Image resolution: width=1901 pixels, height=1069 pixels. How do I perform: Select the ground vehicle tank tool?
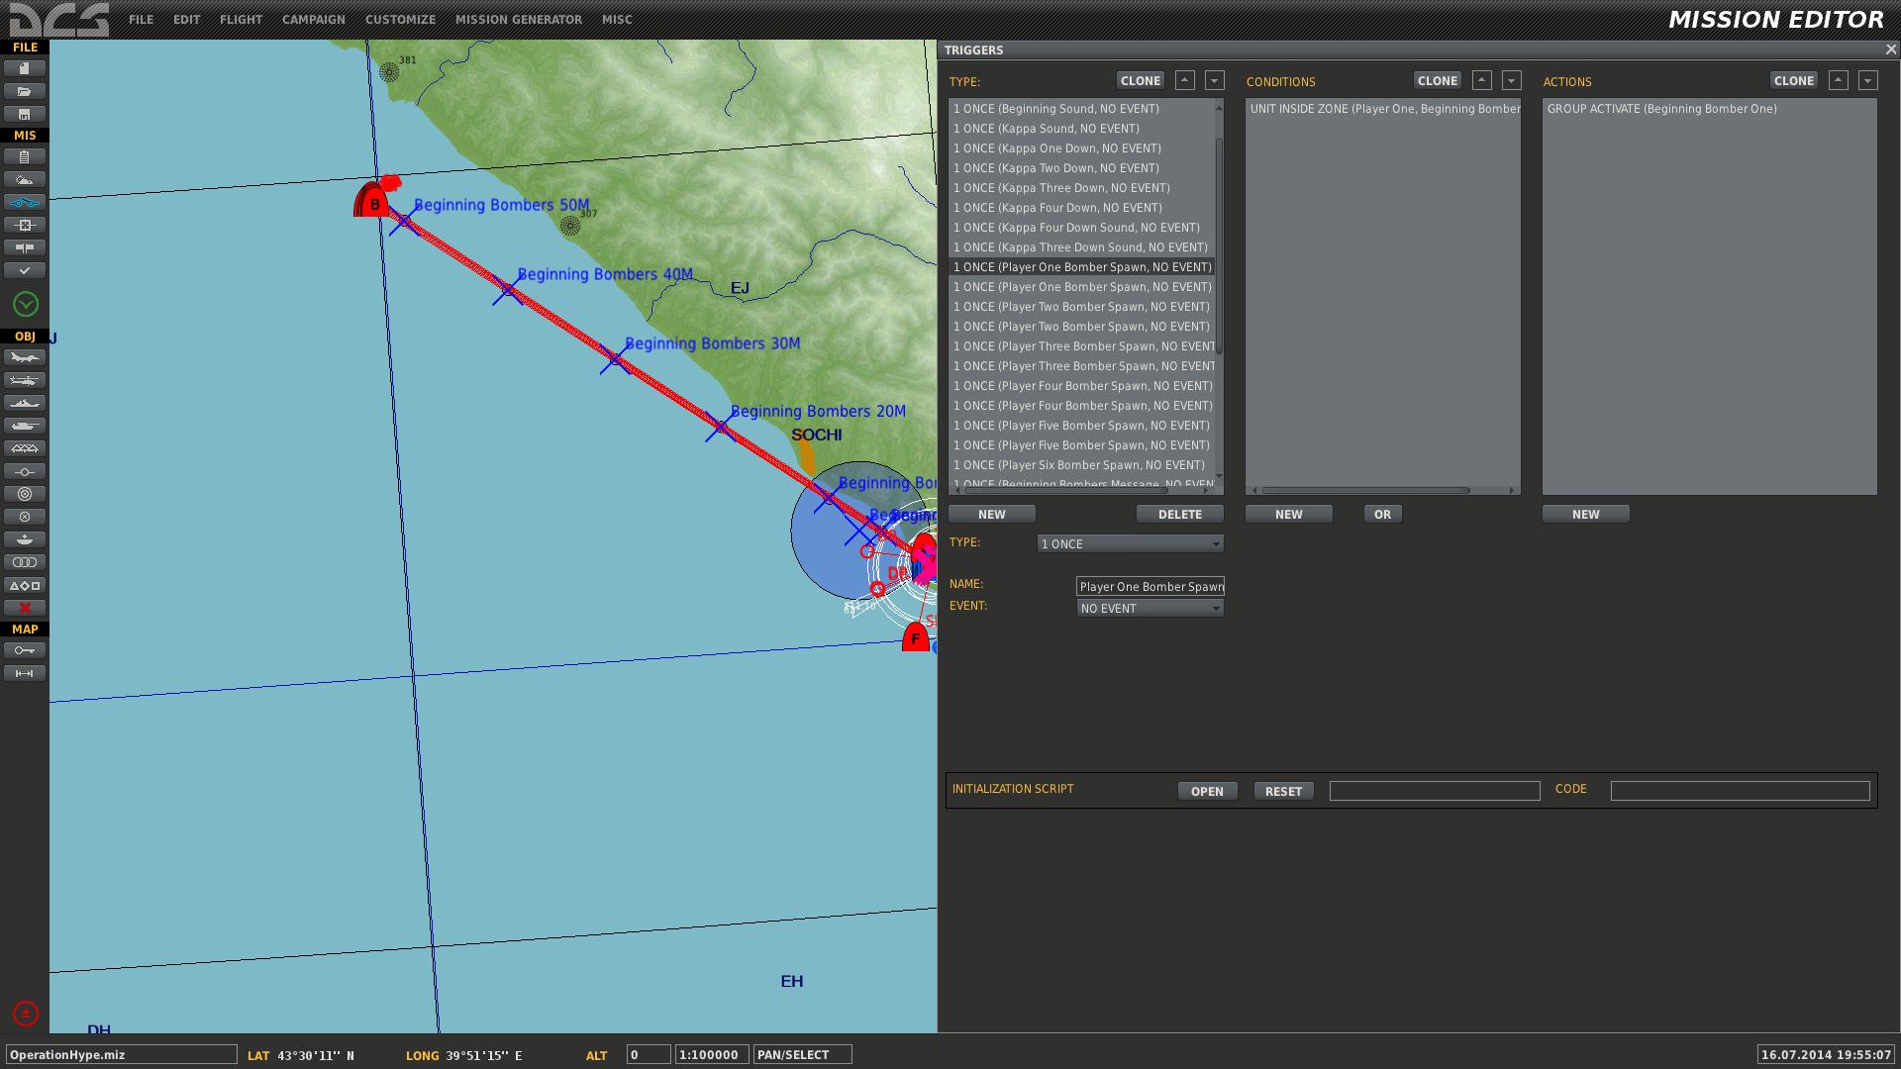pos(25,426)
